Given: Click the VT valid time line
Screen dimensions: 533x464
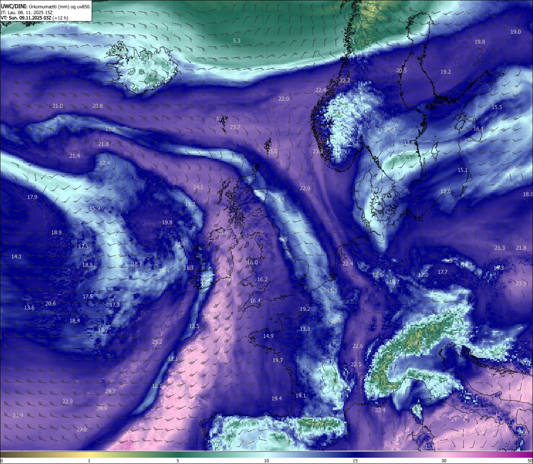Looking at the screenshot, I should point(35,18).
